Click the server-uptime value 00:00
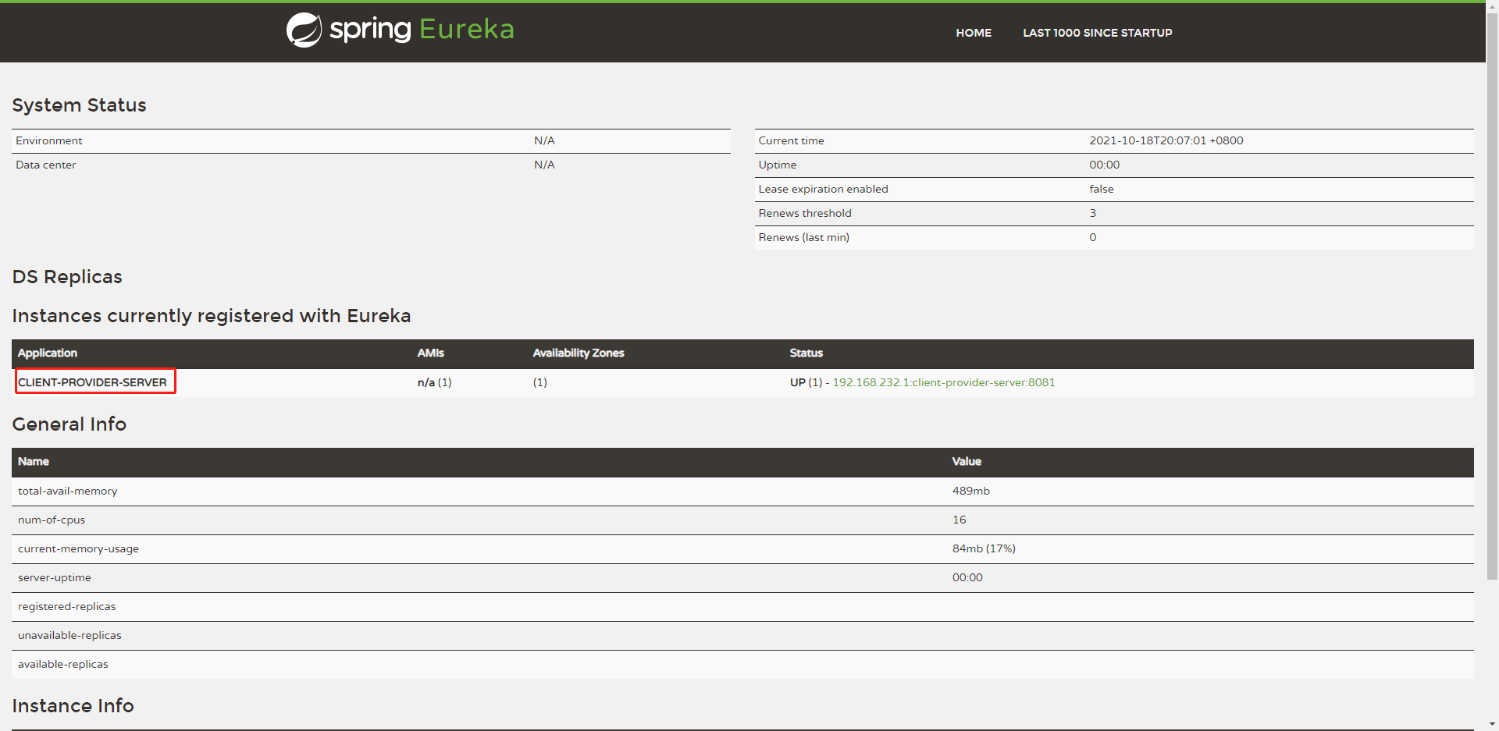 pyautogui.click(x=967, y=577)
